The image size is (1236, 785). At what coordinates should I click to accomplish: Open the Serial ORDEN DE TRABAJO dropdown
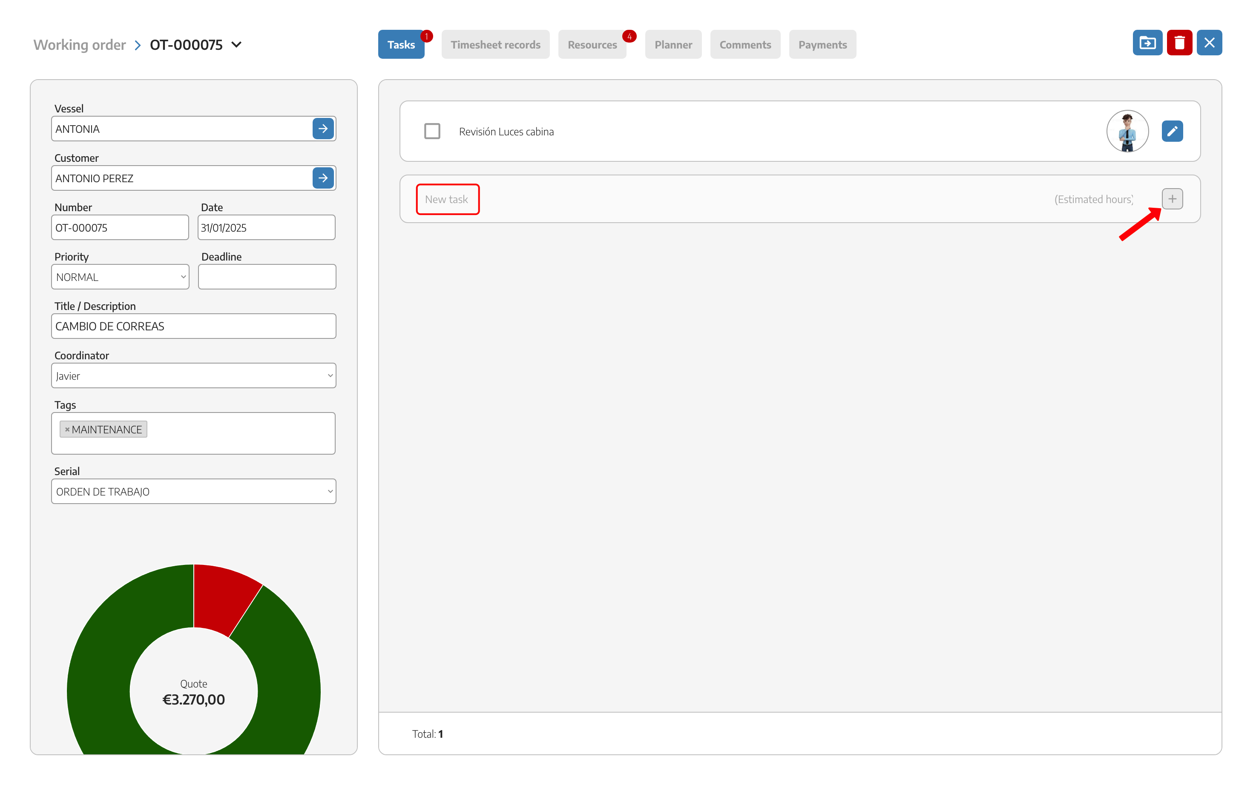point(193,492)
